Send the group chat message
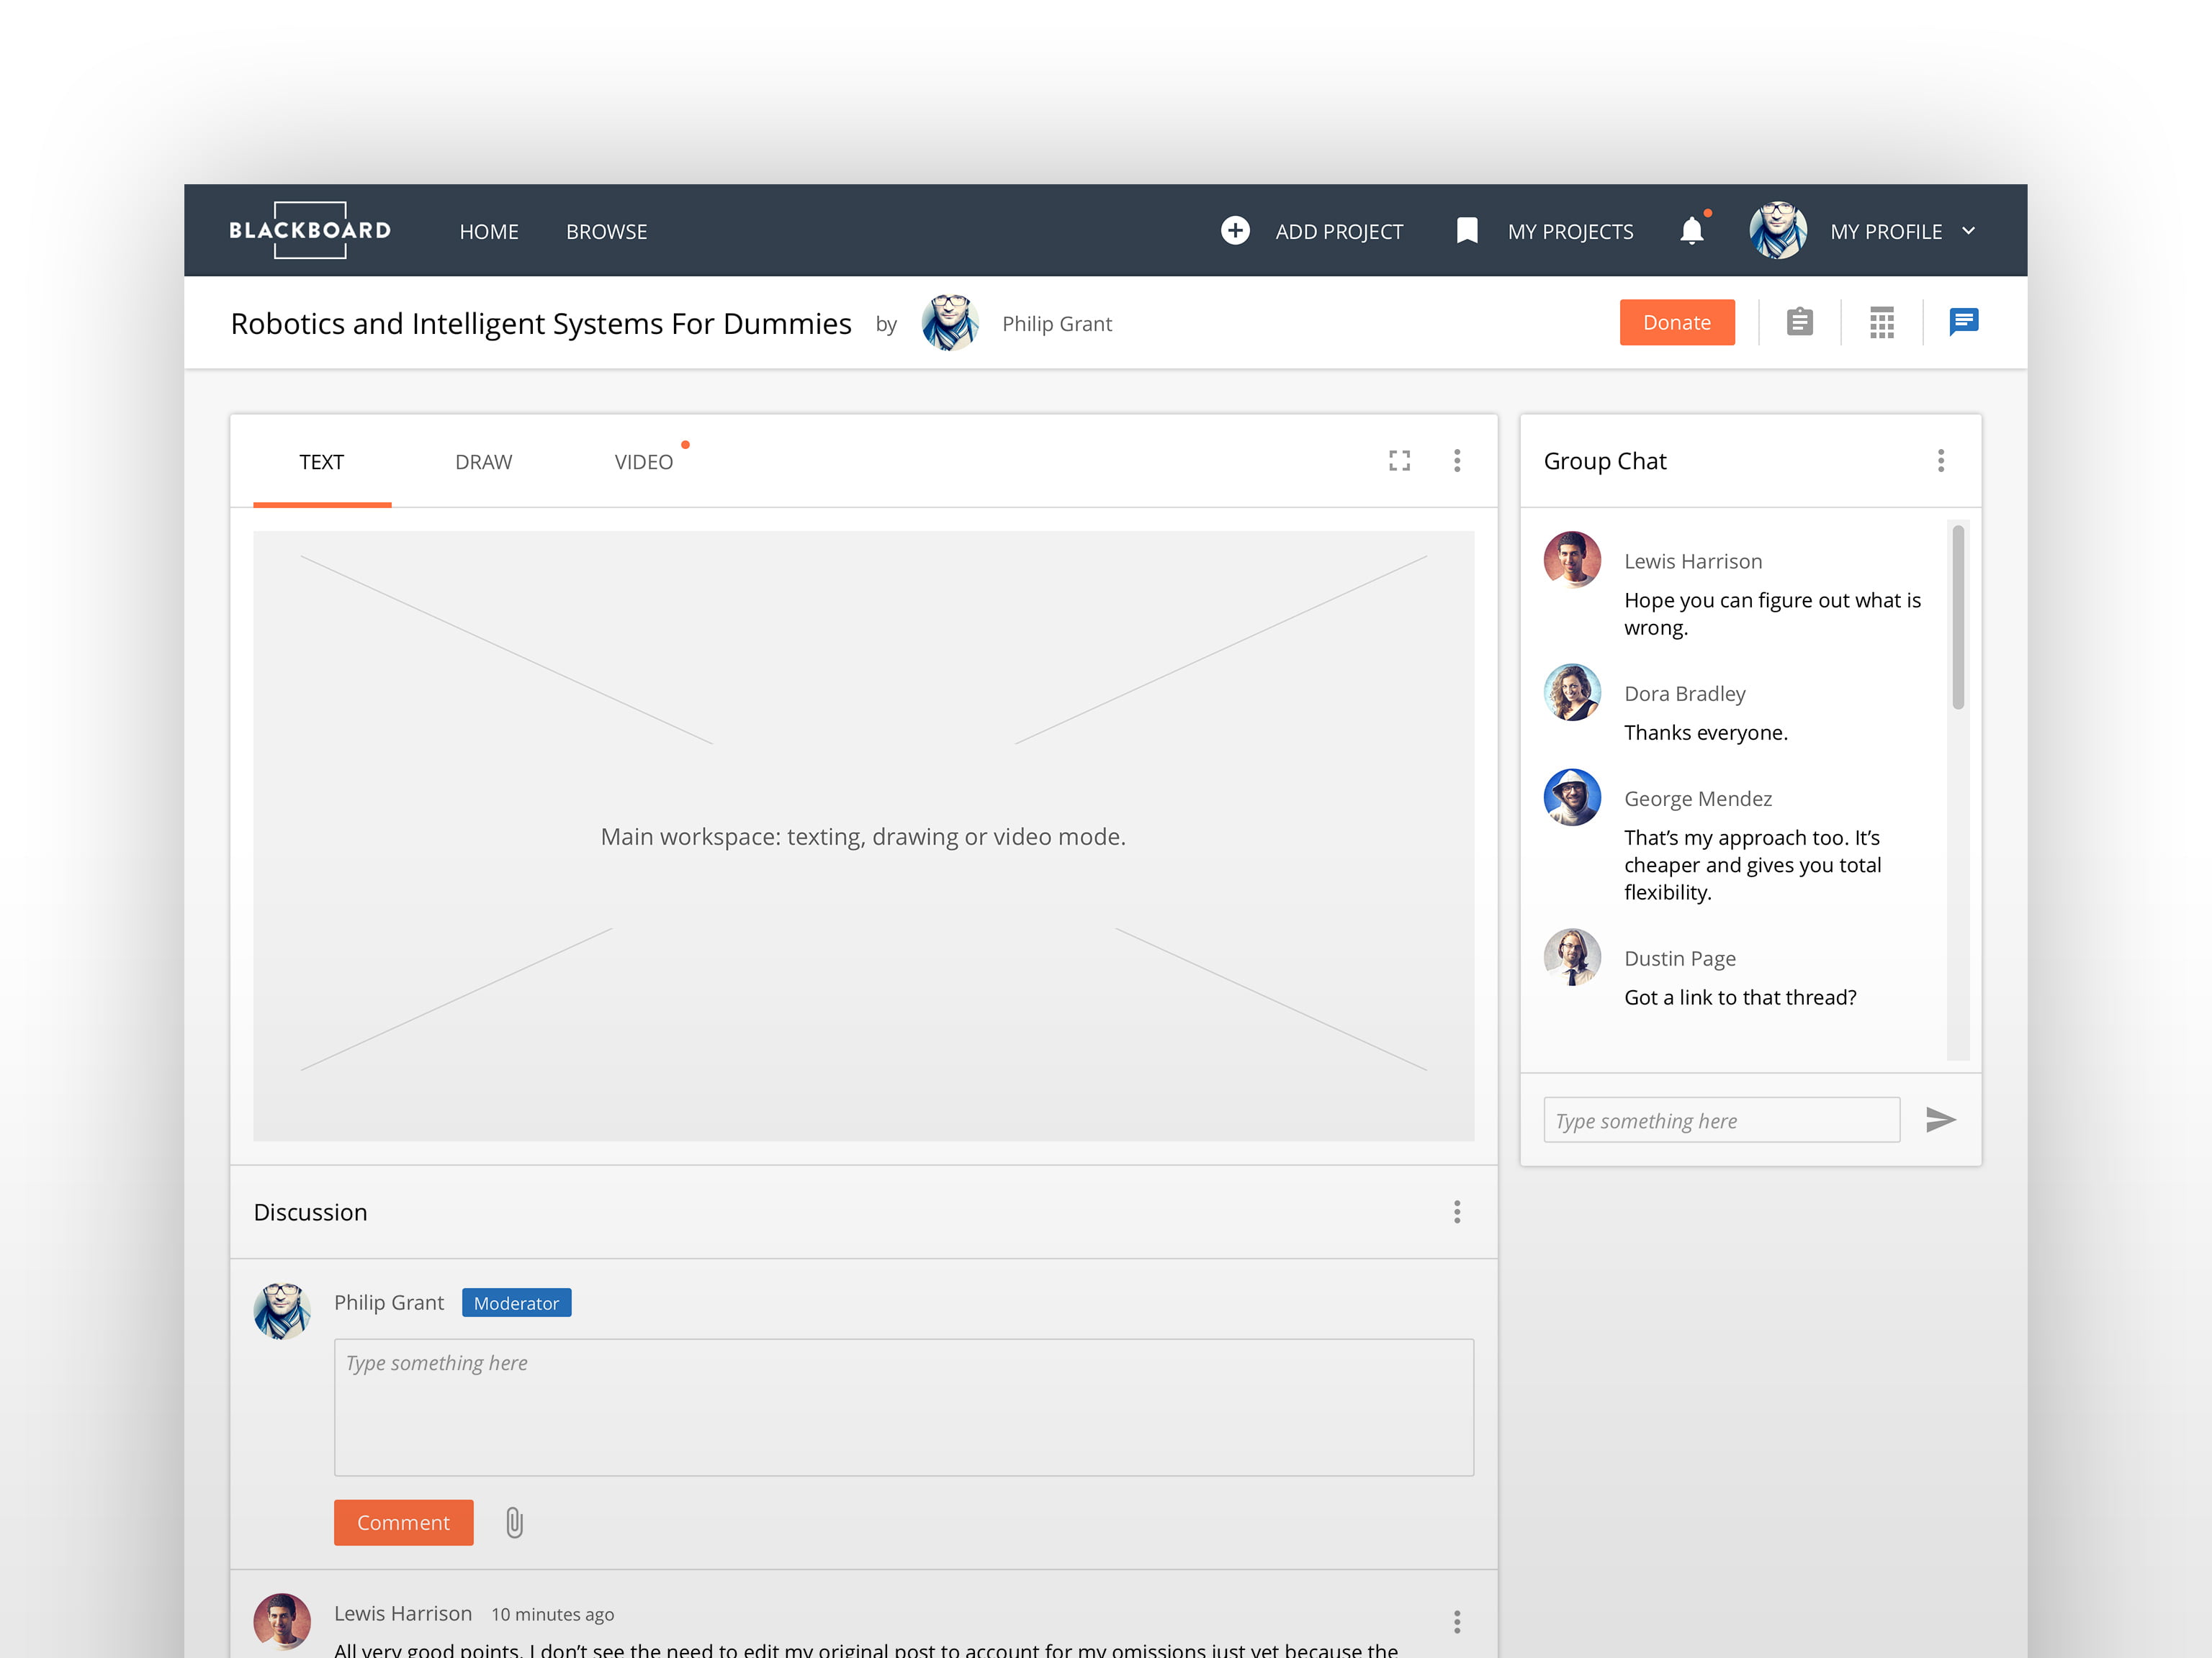 (x=1940, y=1119)
